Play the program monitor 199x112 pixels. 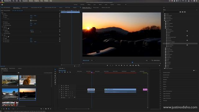(122, 65)
